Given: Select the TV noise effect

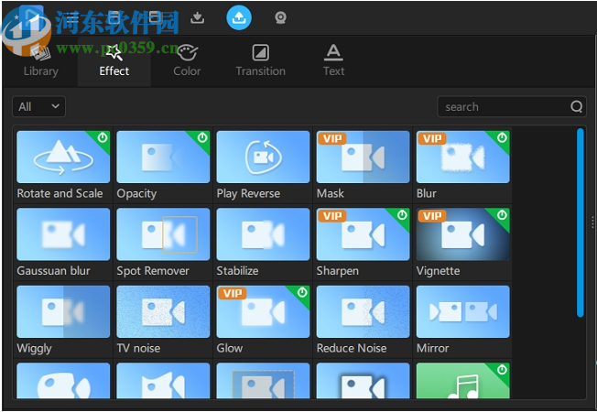Looking at the screenshot, I should [x=163, y=311].
